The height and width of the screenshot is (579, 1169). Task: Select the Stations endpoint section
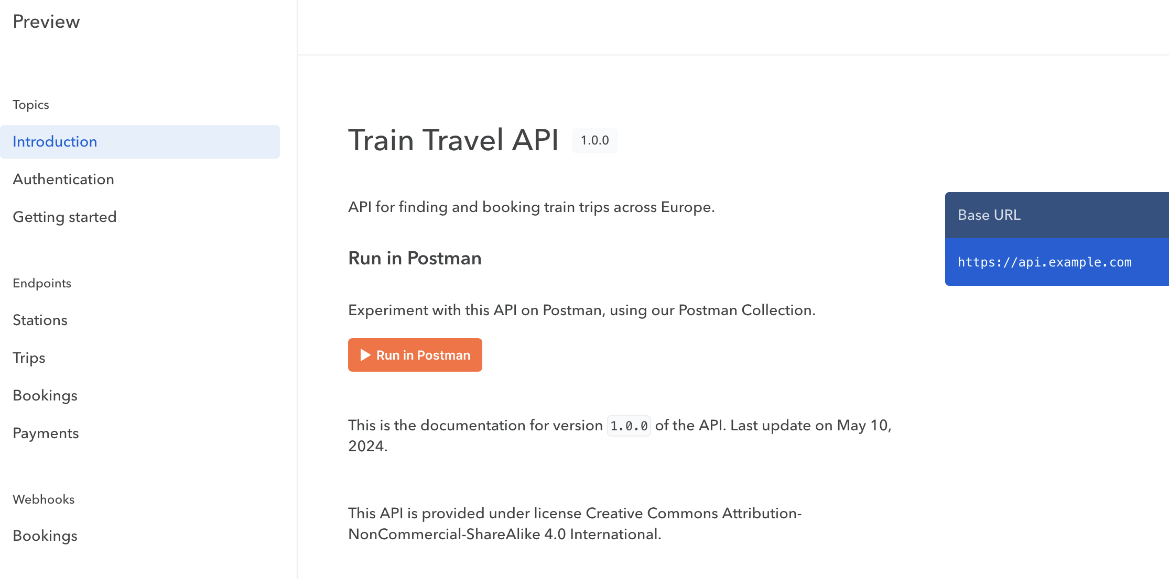point(40,320)
